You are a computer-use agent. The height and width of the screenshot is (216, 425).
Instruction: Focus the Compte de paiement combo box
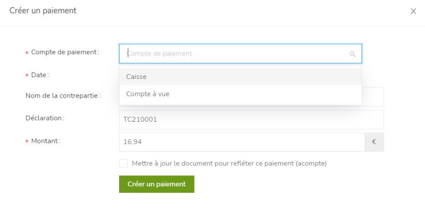233,53
